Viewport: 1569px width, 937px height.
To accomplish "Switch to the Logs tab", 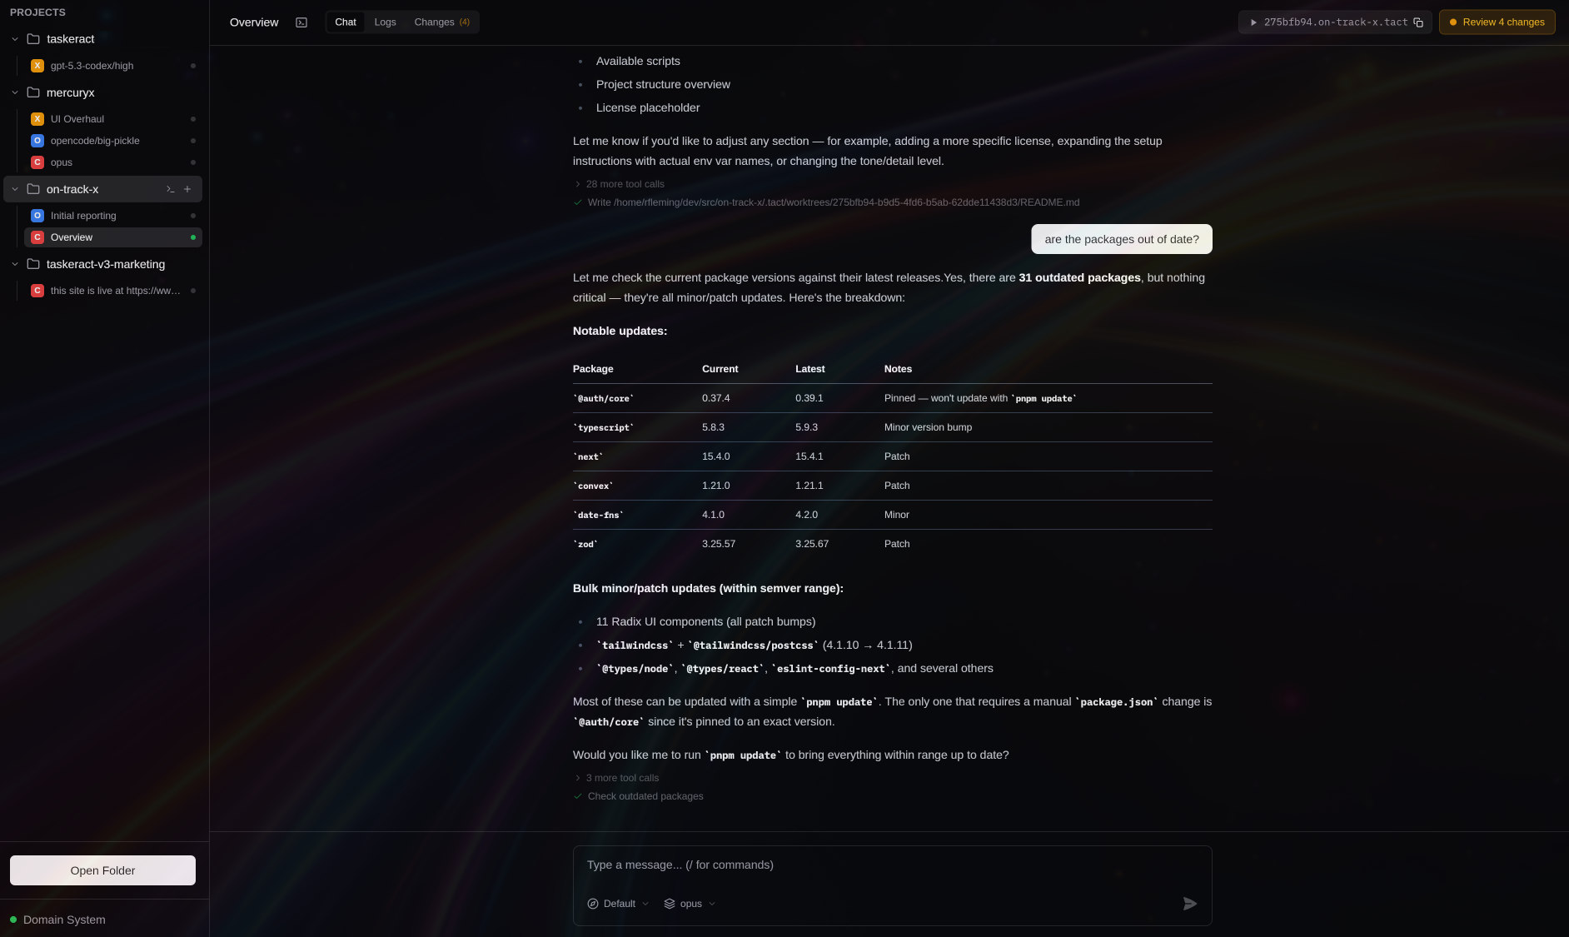I will pos(385,22).
